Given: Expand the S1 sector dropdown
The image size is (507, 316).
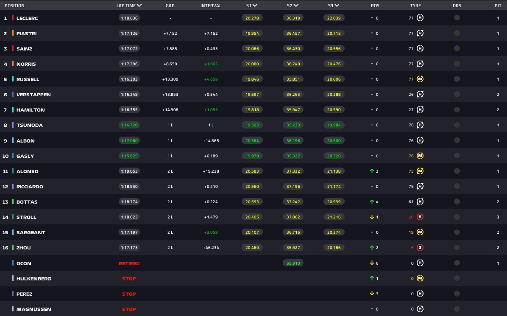Looking at the screenshot, I should [x=255, y=6].
